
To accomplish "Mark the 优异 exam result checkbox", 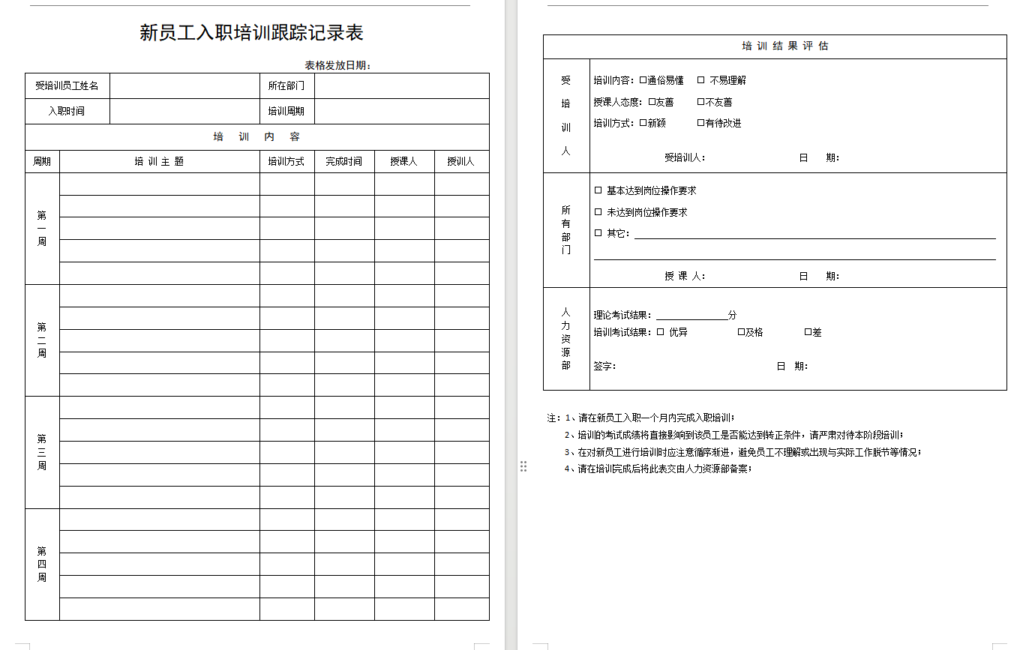I will (660, 332).
